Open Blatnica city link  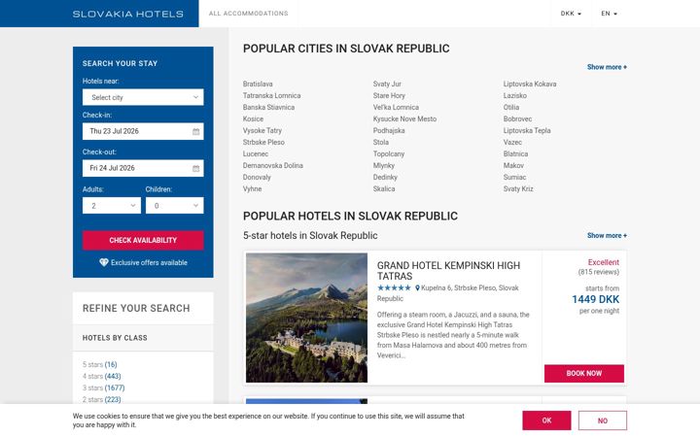(515, 153)
